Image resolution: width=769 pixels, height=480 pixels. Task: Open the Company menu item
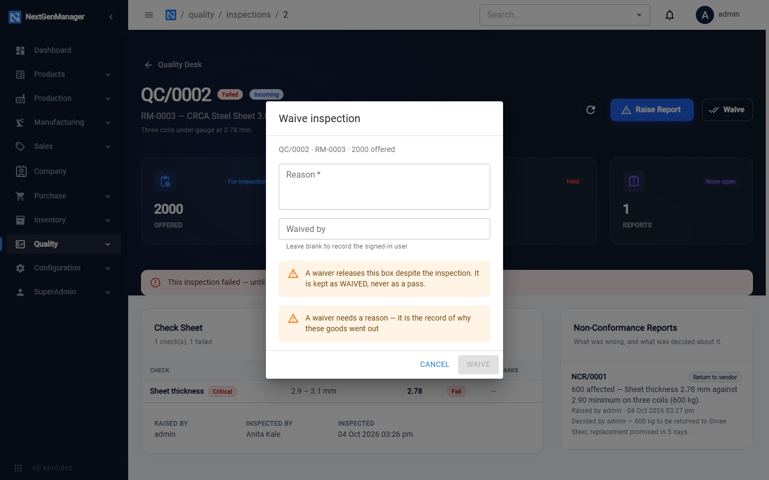tap(64, 171)
